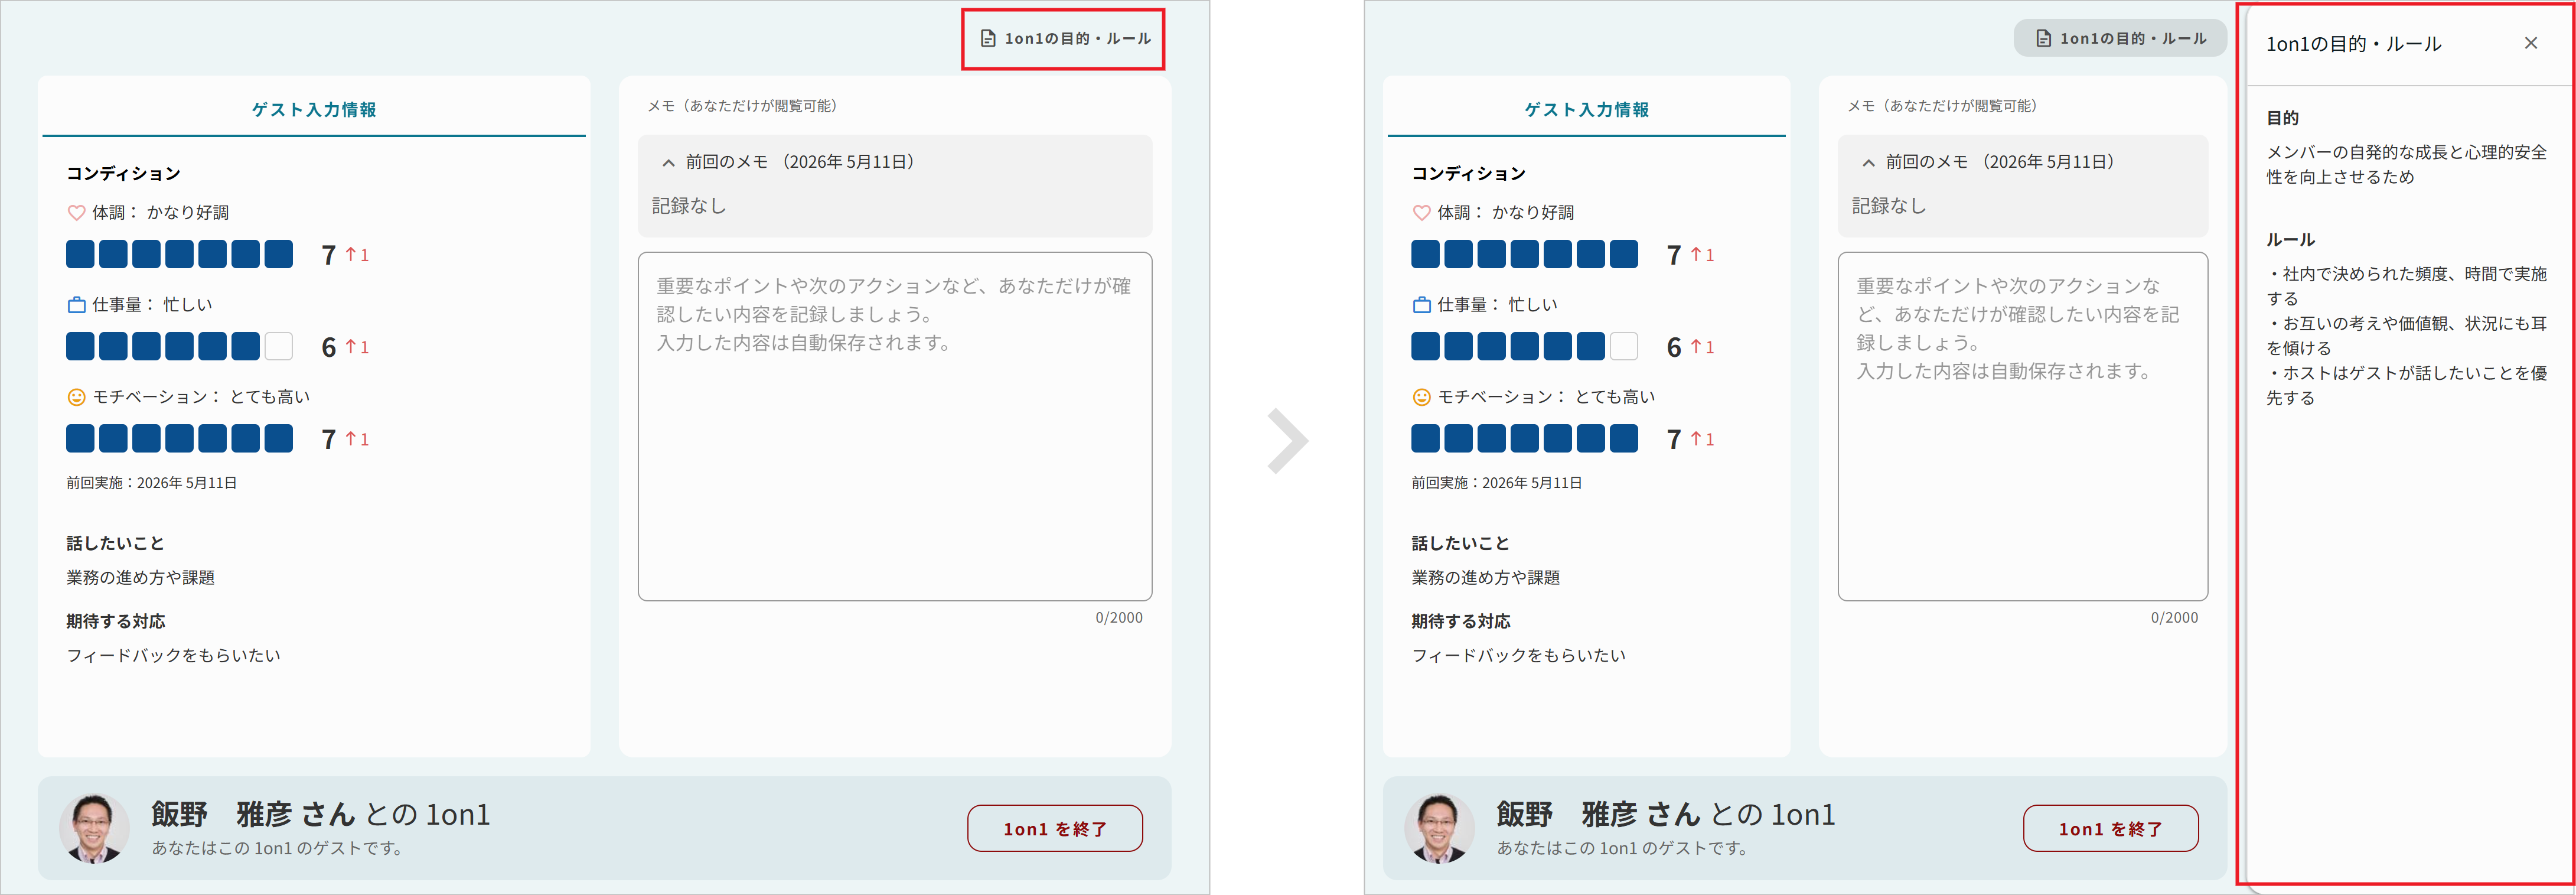This screenshot has height=895, width=2576.
Task: Select ゲスト入力情報 tab in the screen without side panel
Action: click(x=314, y=109)
